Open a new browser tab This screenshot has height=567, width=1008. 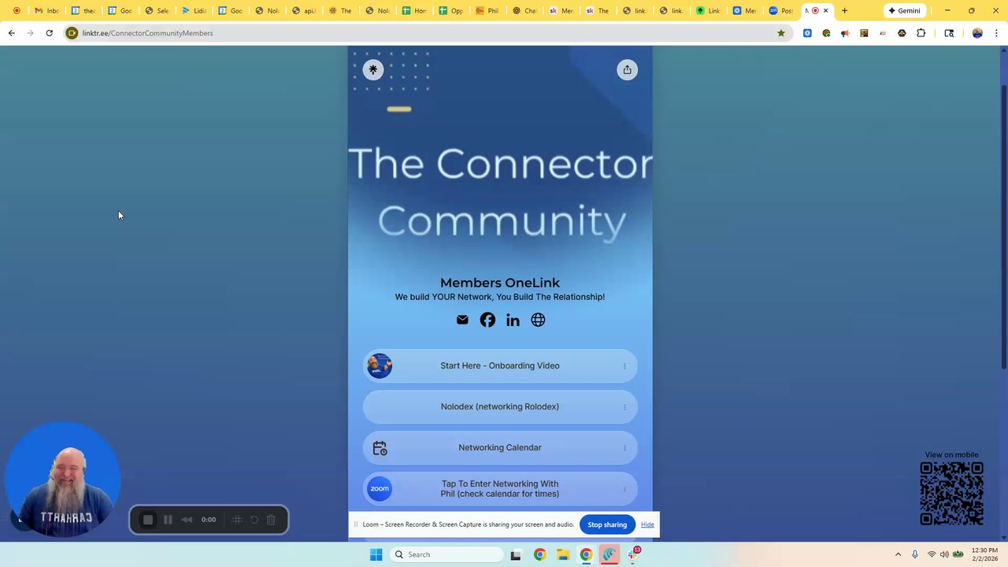[x=844, y=11]
